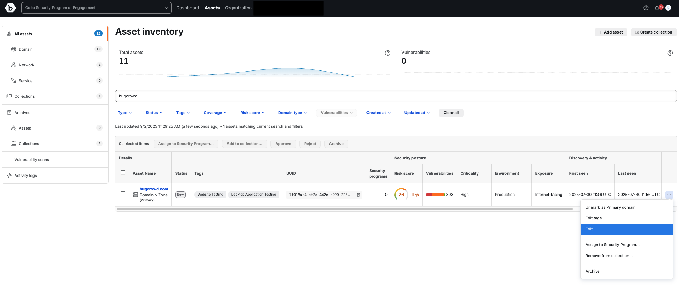
Task: Click the Collections icon above Archived
Action: tap(9, 96)
